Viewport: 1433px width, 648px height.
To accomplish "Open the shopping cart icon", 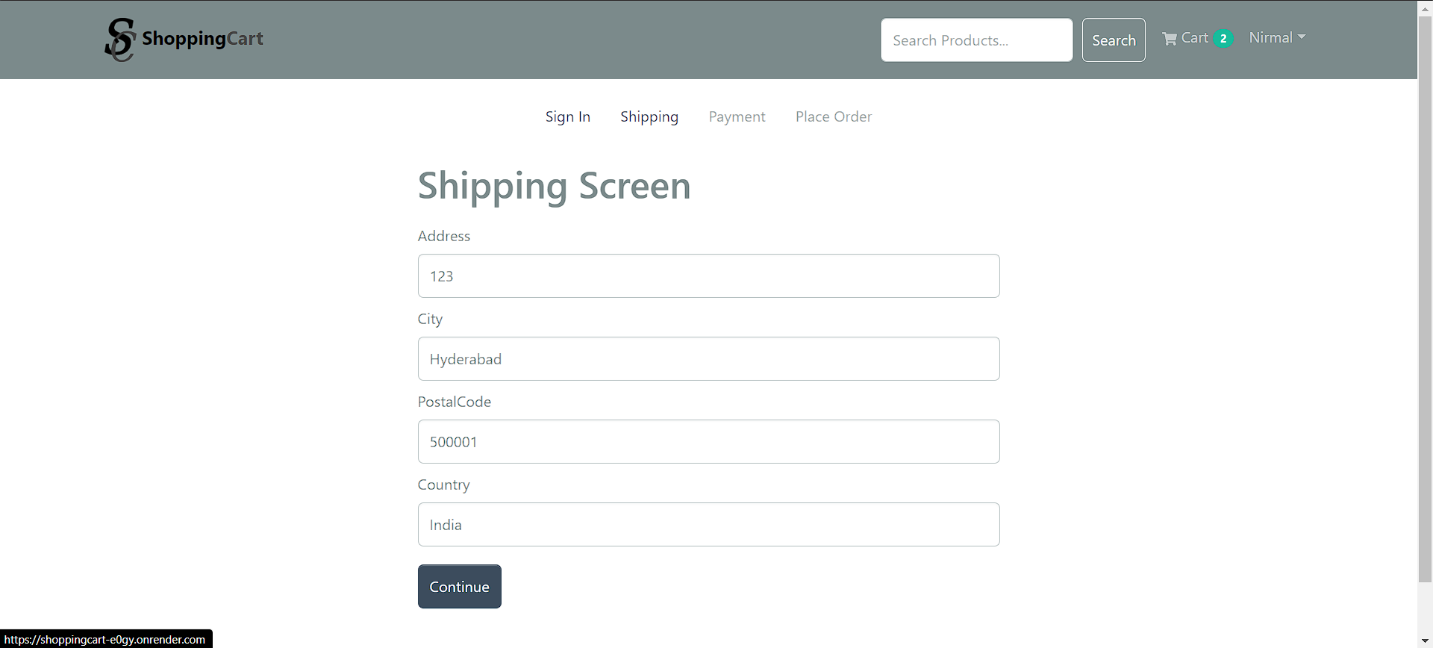I will [x=1169, y=39].
